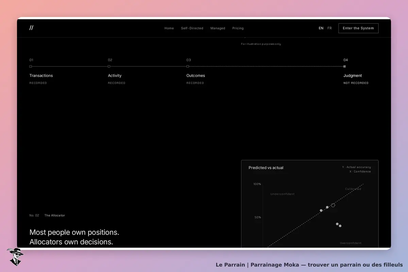Click the Transactions step label
The width and height of the screenshot is (408, 272).
pyautogui.click(x=41, y=75)
